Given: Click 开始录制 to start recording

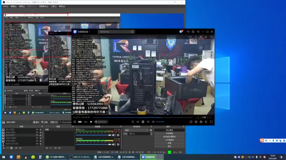Looking at the screenshot, I should (x=169, y=134).
